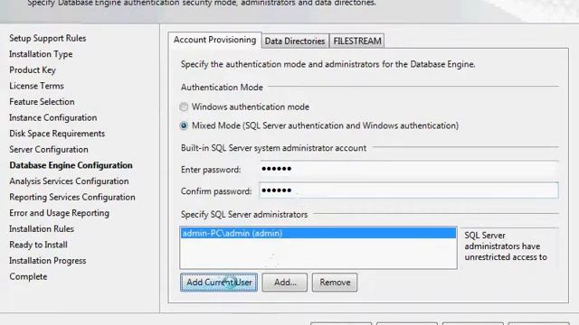The height and width of the screenshot is (325, 579).
Task: Select Windows authentication mode radio button
Action: pyautogui.click(x=184, y=107)
